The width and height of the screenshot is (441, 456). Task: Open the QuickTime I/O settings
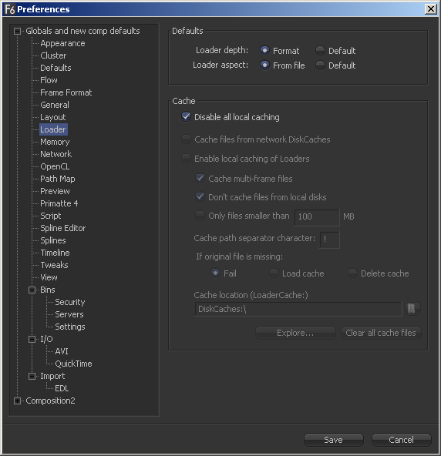(73, 364)
